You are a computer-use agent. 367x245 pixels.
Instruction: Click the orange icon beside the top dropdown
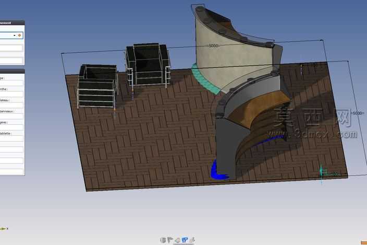point(19,36)
